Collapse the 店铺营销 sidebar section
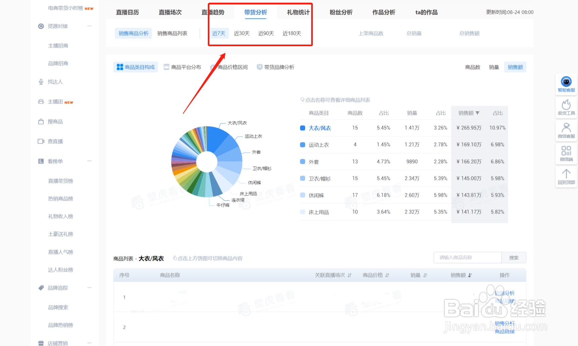 tap(89, 343)
